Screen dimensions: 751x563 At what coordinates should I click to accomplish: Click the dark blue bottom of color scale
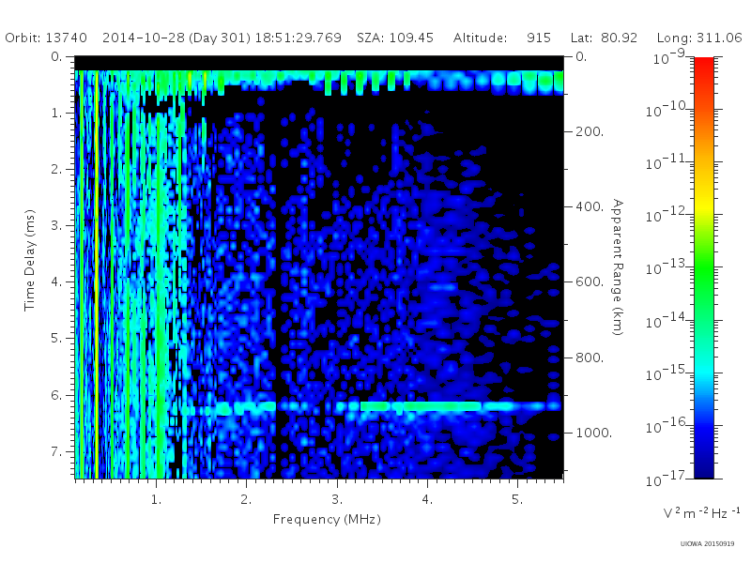click(x=704, y=466)
